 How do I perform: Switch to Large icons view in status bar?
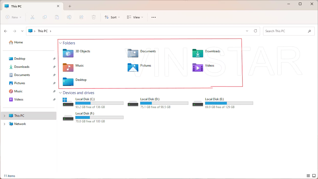click(314, 176)
